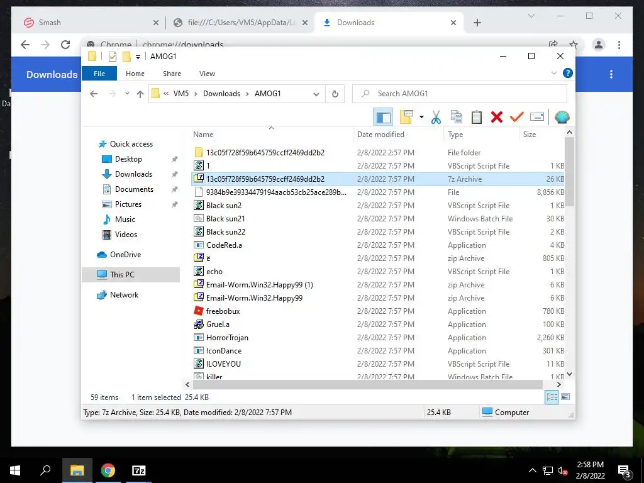
Task: Open recent locations dropdown arrow
Action: 127,94
